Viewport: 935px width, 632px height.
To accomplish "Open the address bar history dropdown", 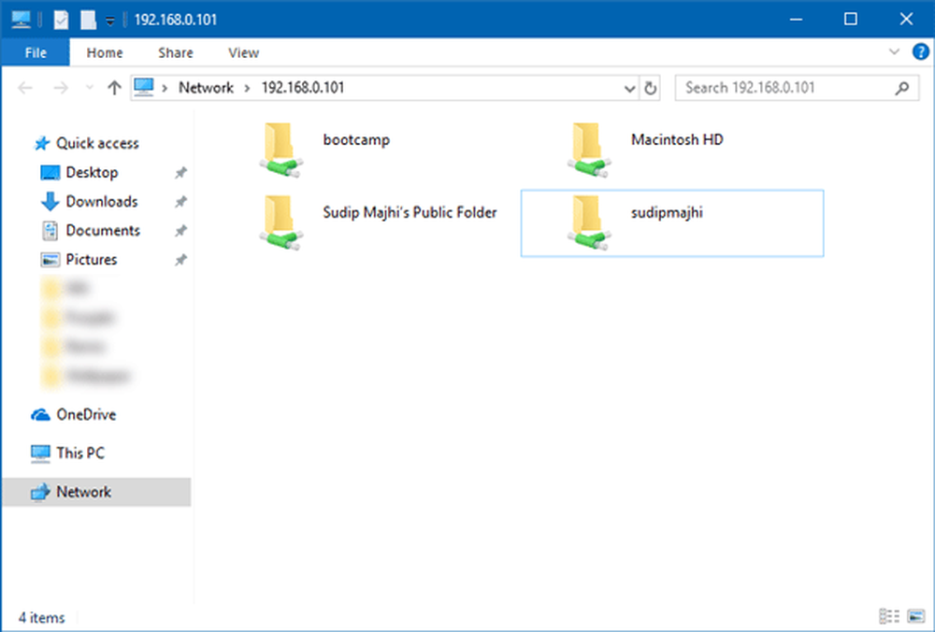I will pyautogui.click(x=630, y=88).
